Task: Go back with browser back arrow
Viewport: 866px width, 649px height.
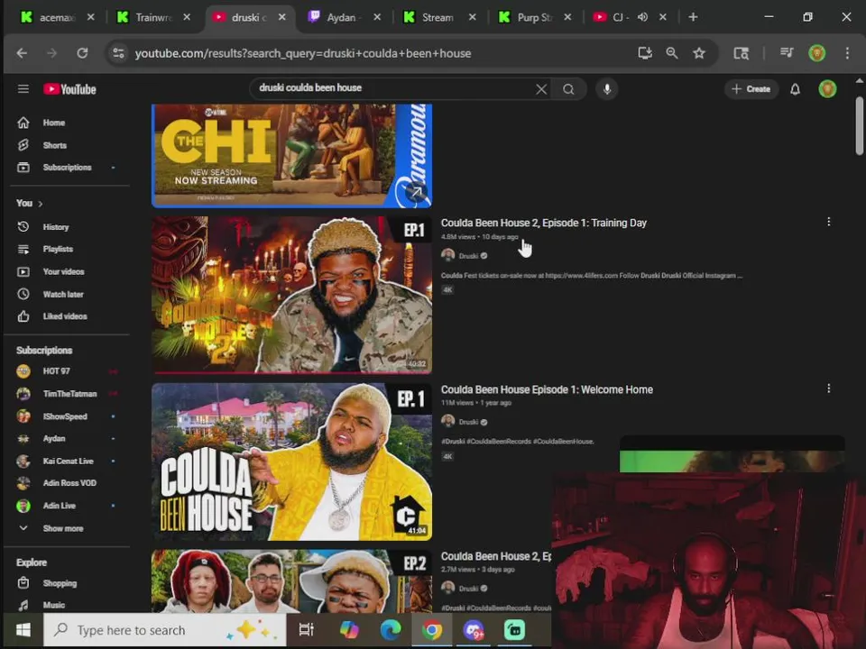Action: [x=22, y=53]
